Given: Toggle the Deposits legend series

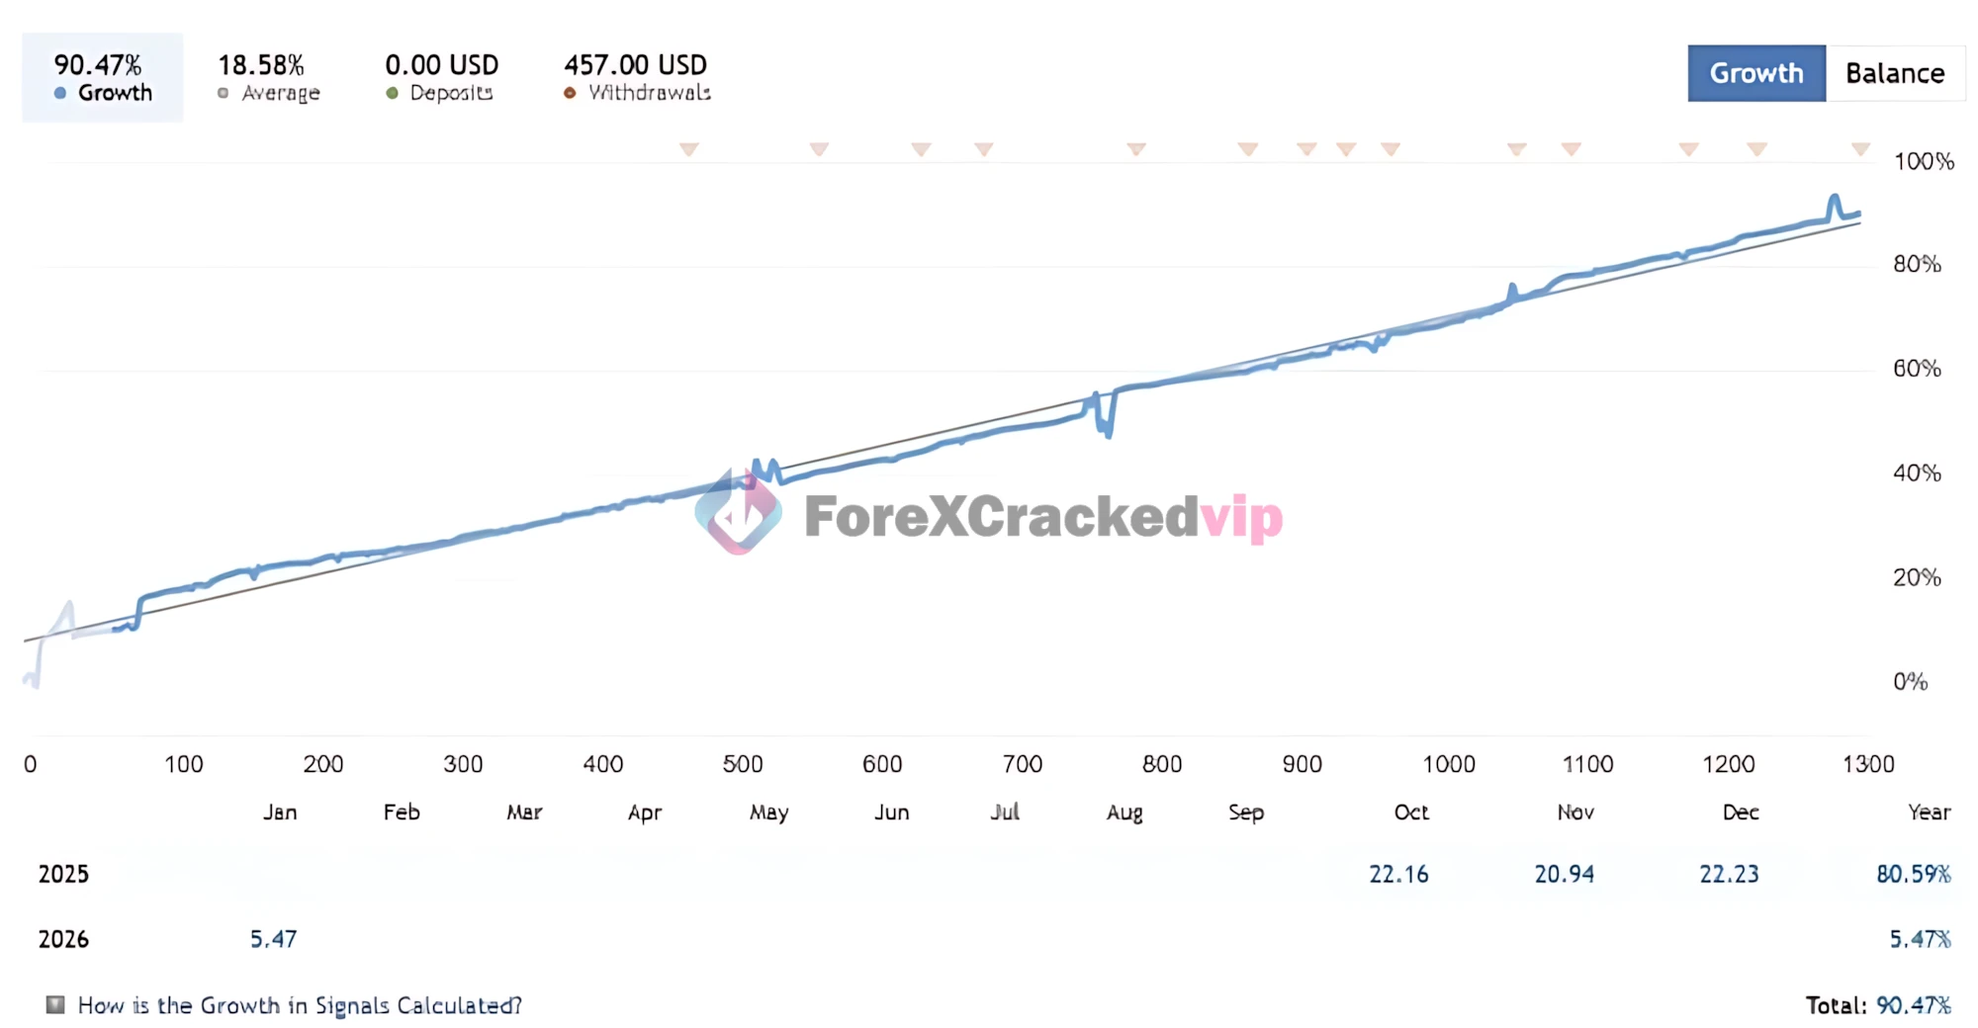Looking at the screenshot, I should click(441, 77).
